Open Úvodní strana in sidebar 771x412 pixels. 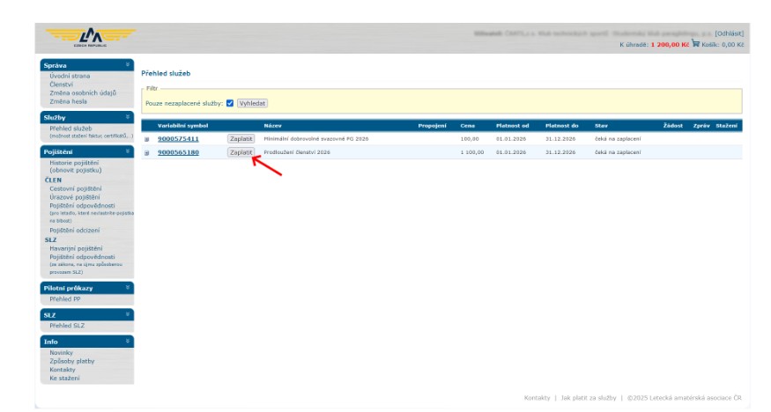click(70, 76)
